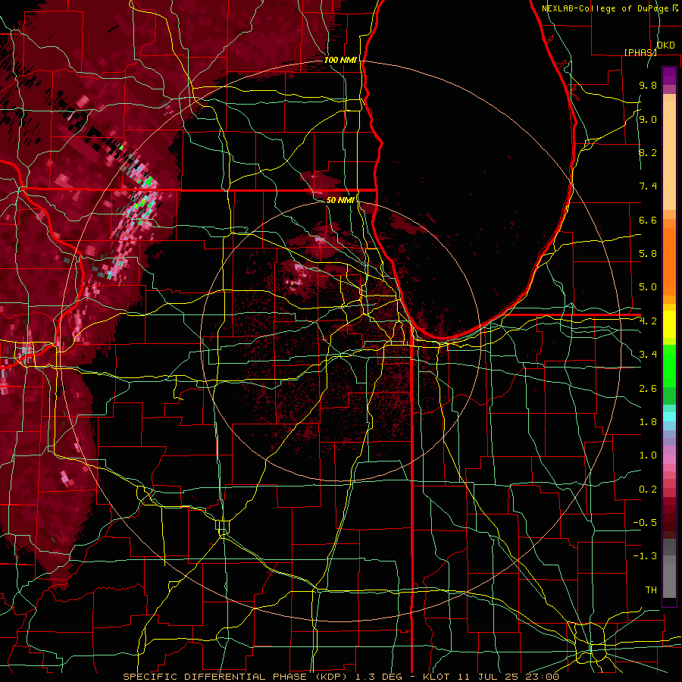The height and width of the screenshot is (682, 682).
Task: Click the 7.4 scale value
Action: click(x=648, y=186)
